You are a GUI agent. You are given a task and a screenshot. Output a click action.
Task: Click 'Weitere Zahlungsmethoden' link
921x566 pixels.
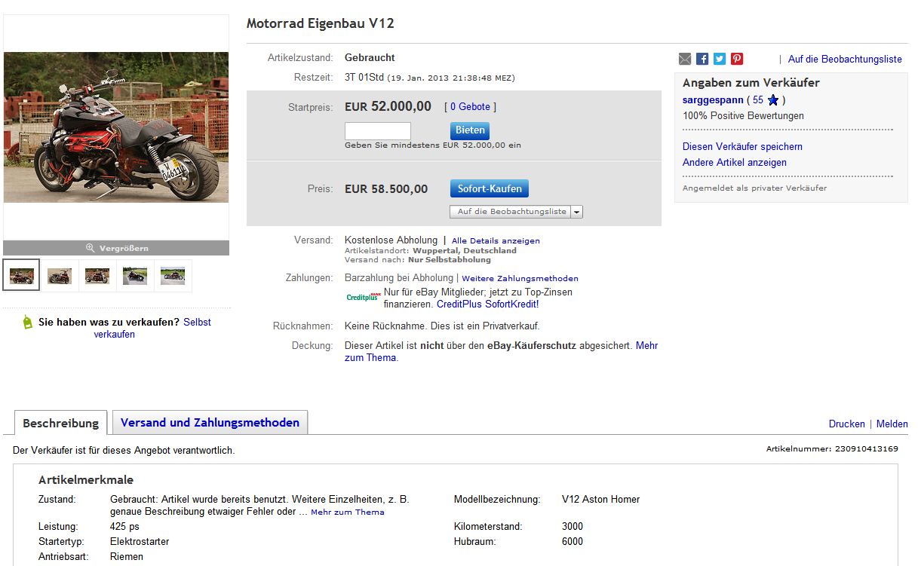pos(520,279)
